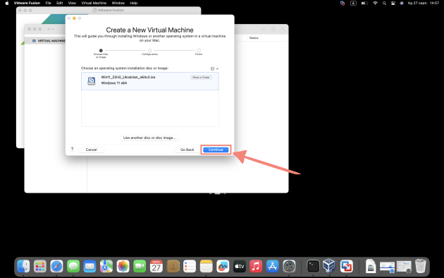Open the Help menu

click(134, 3)
